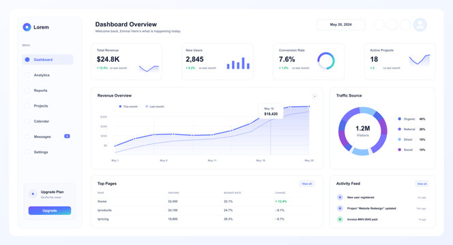This screenshot has height=245, width=453.
Task: Click the 32.1% bounce rate cell
Action: coord(229,201)
